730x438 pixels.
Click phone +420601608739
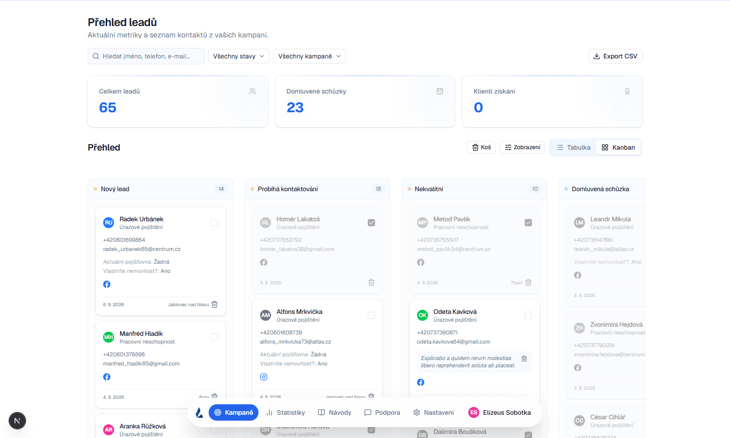tap(281, 333)
